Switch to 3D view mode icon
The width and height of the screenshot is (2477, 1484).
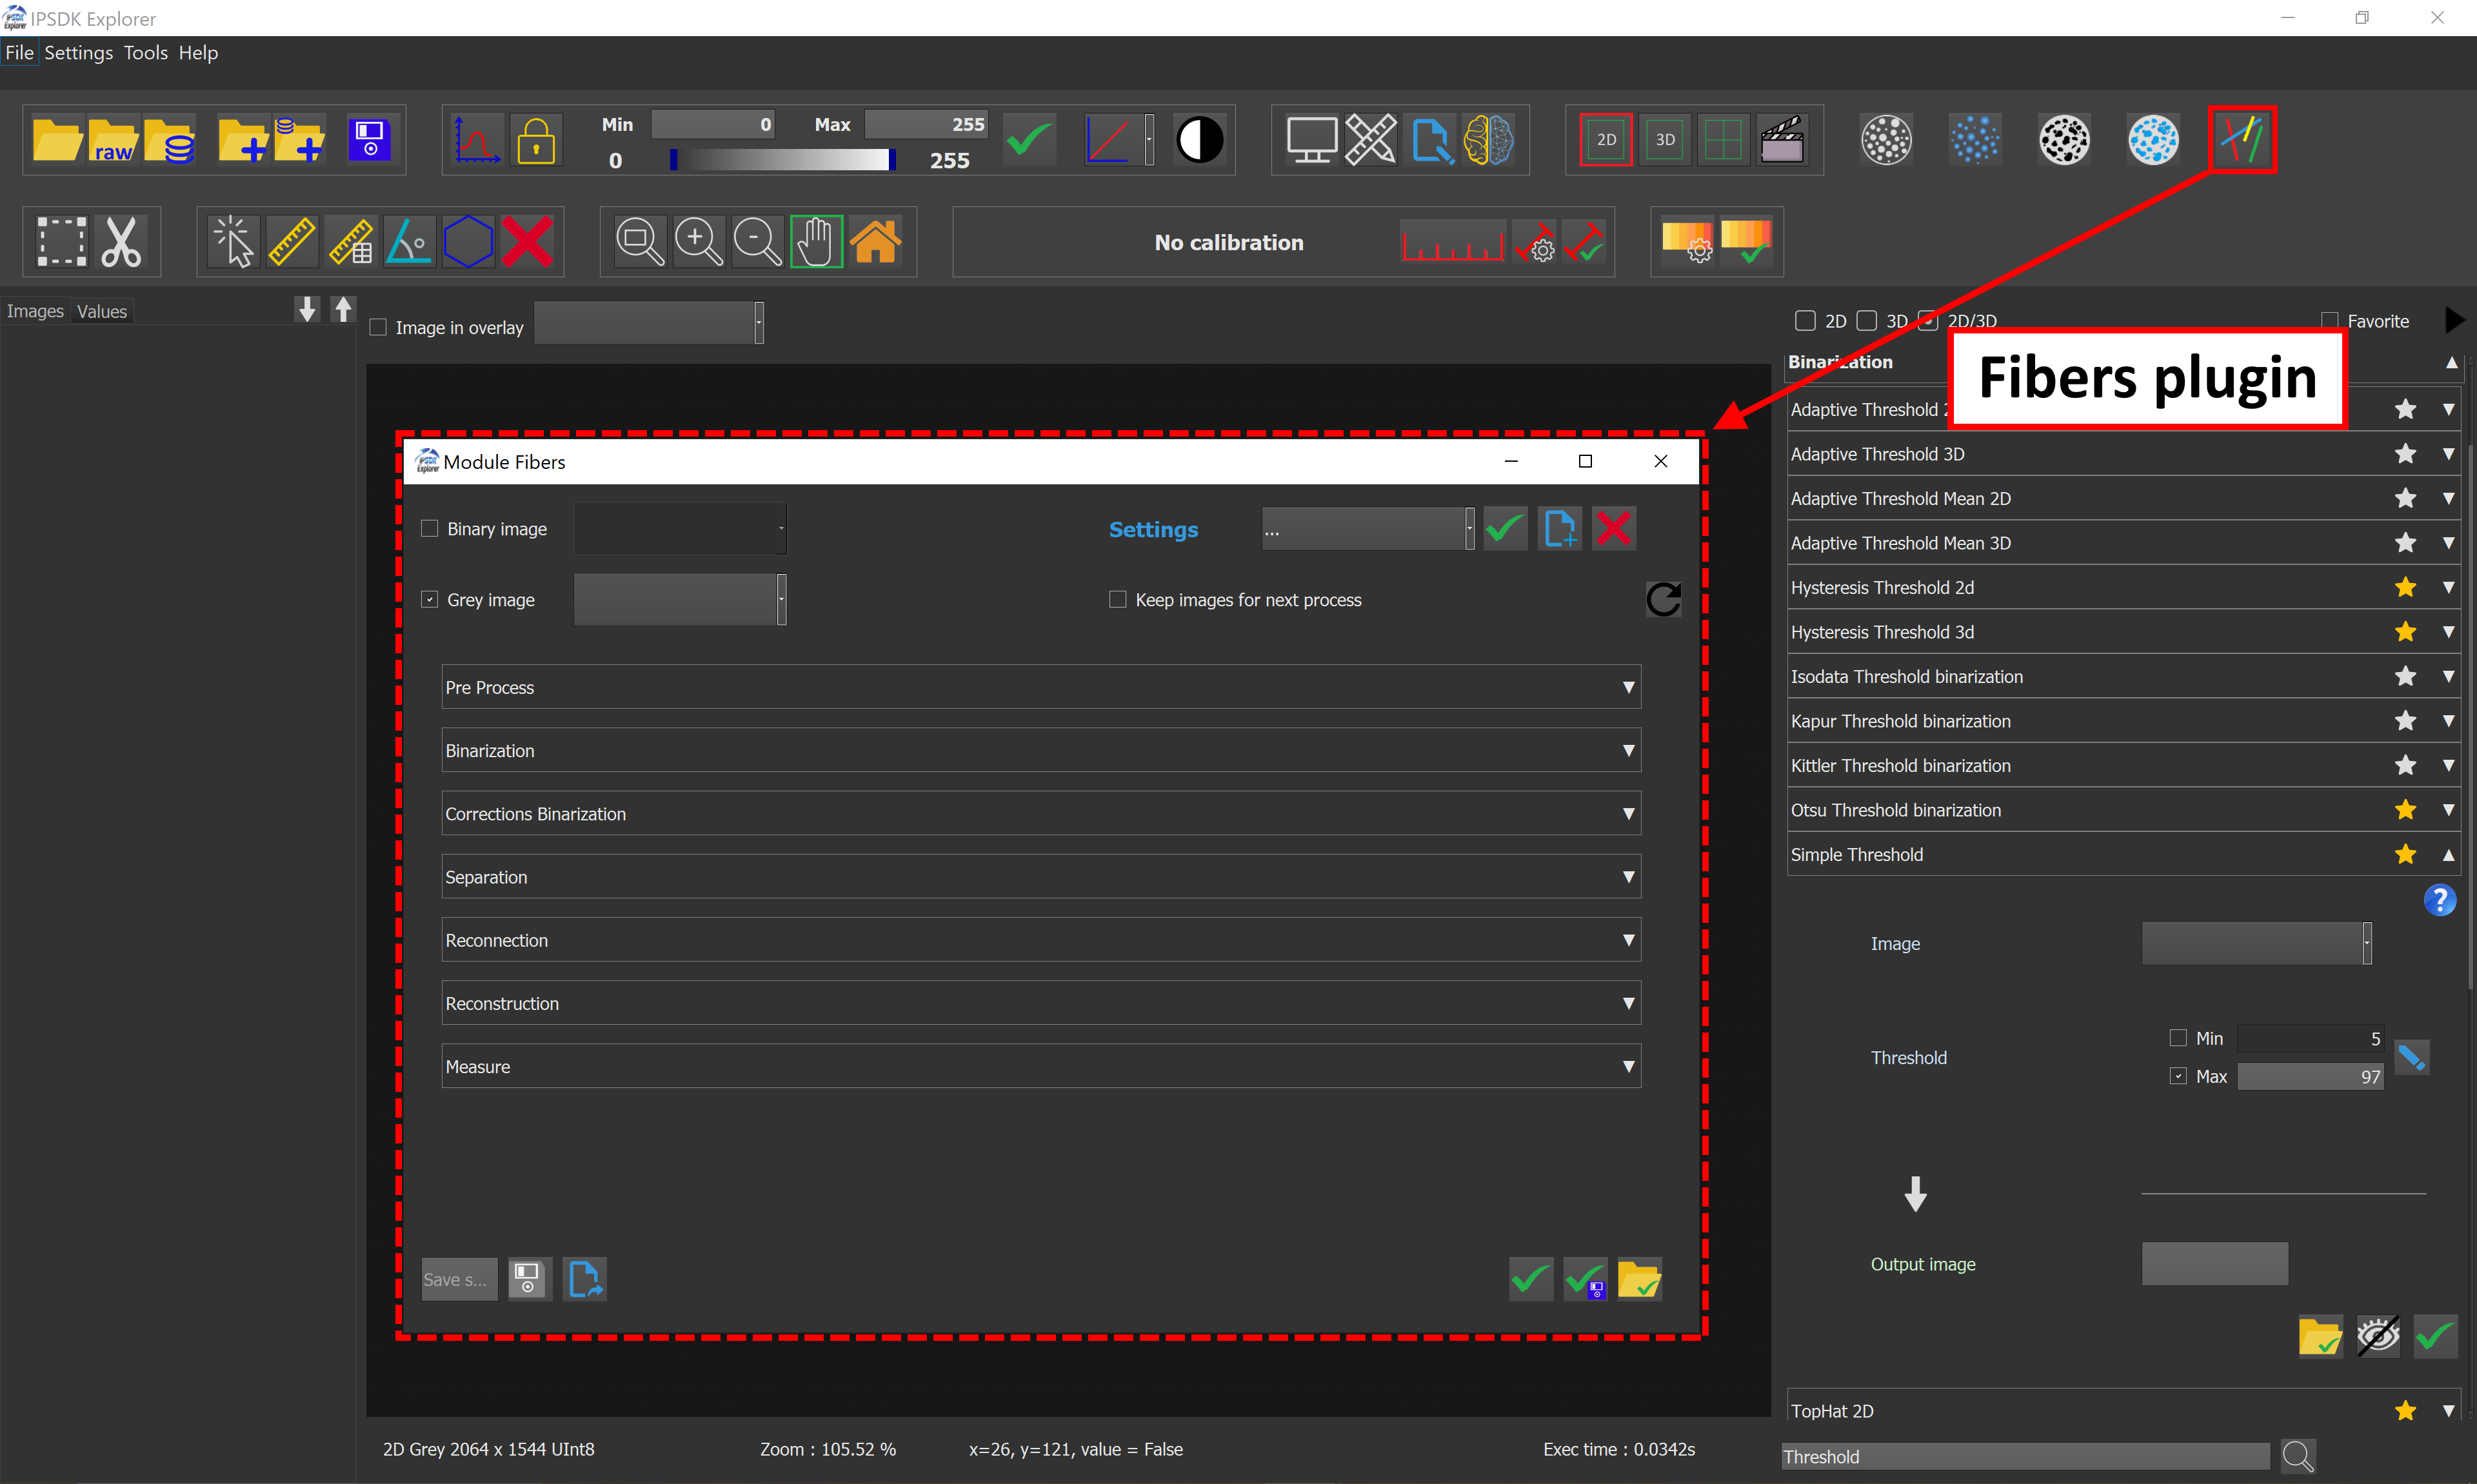coord(1664,140)
